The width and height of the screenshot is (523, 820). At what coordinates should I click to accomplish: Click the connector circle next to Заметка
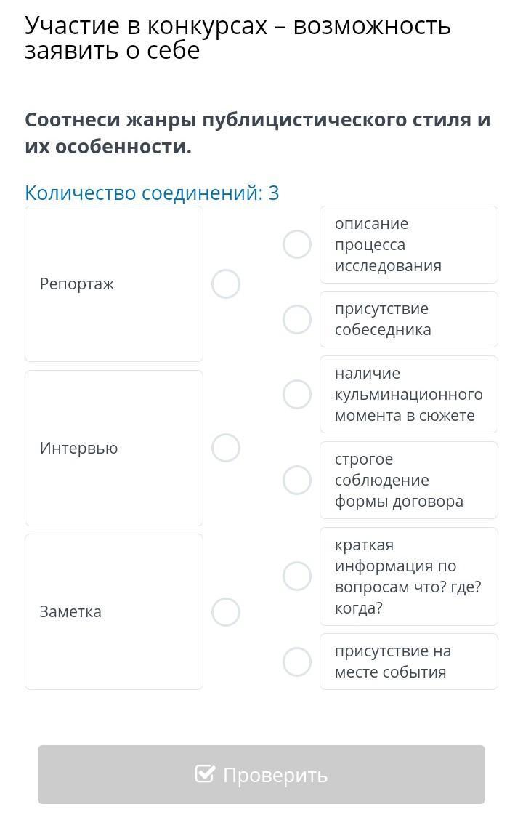pyautogui.click(x=226, y=612)
